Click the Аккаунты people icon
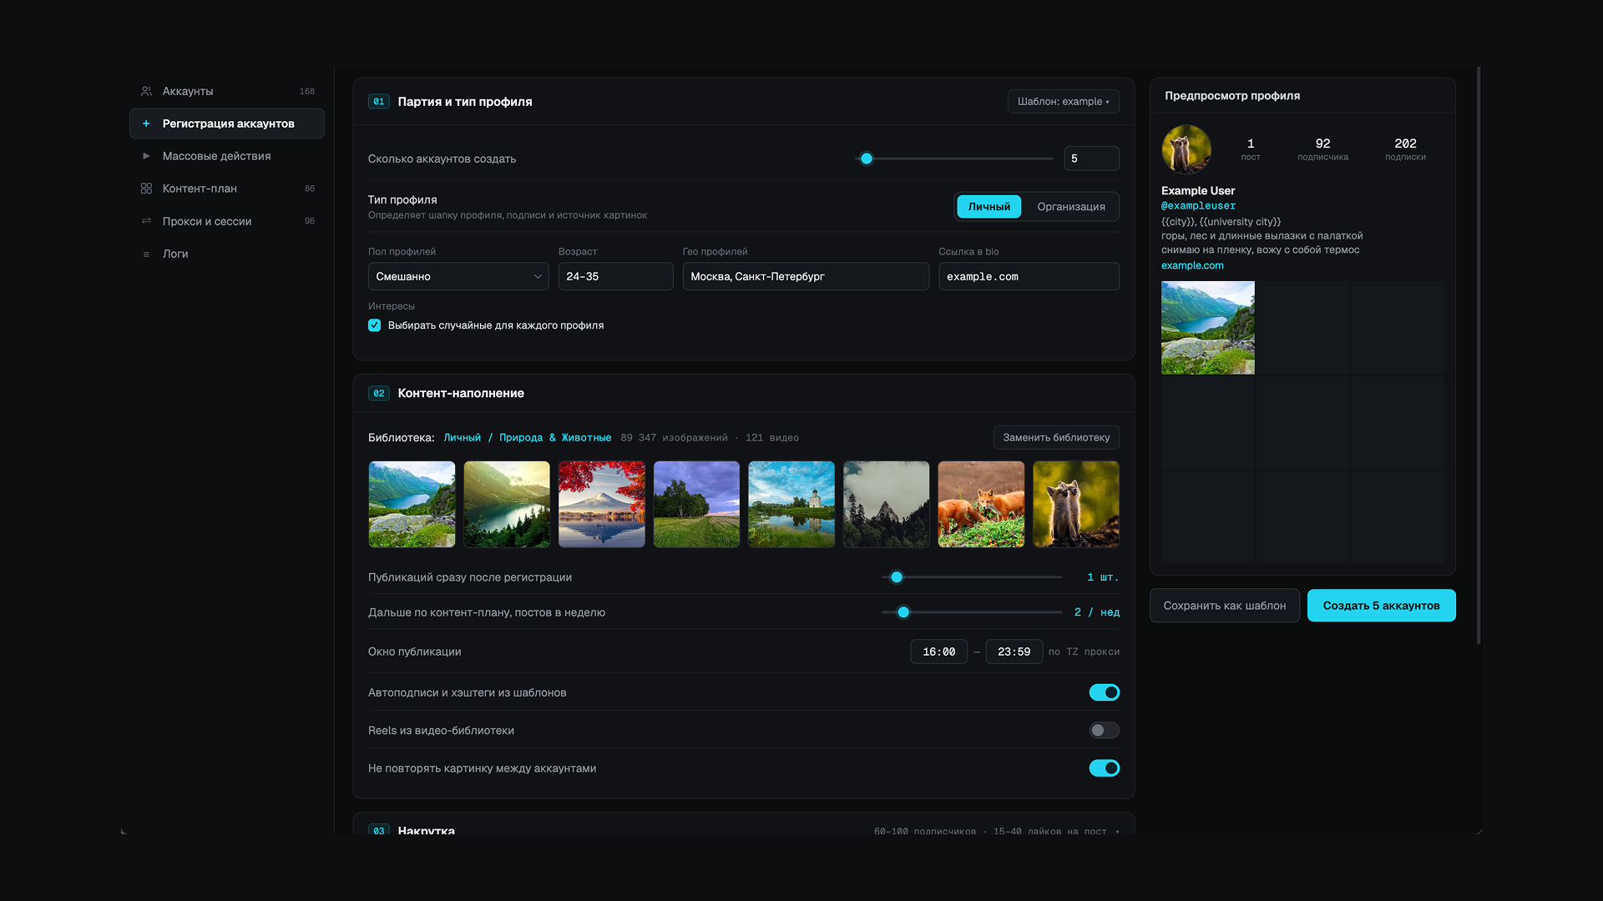The height and width of the screenshot is (901, 1603). pyautogui.click(x=146, y=91)
